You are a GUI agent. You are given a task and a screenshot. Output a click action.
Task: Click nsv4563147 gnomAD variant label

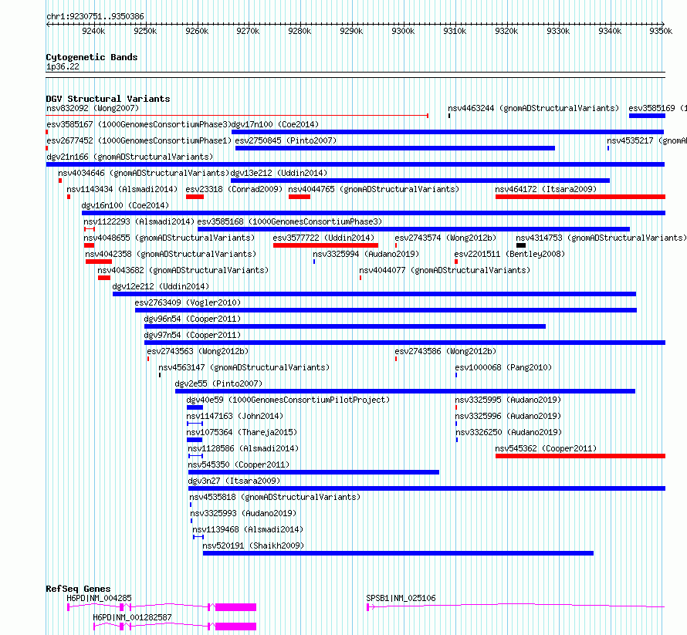(244, 367)
